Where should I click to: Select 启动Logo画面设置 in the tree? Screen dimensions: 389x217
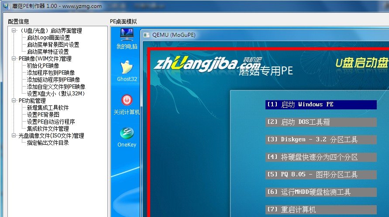click(x=48, y=38)
